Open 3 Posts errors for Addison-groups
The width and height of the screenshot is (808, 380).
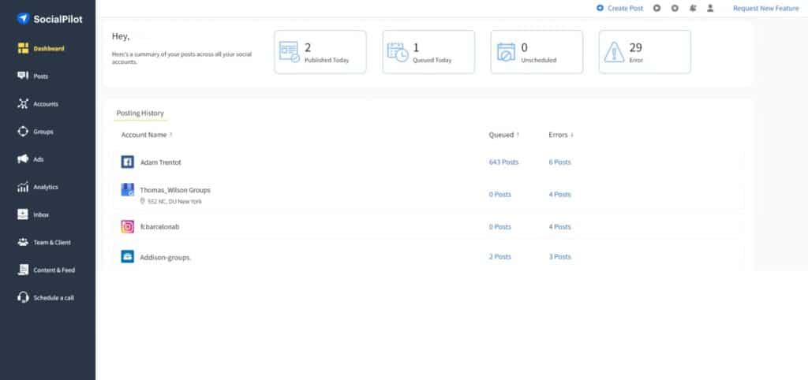[559, 257]
